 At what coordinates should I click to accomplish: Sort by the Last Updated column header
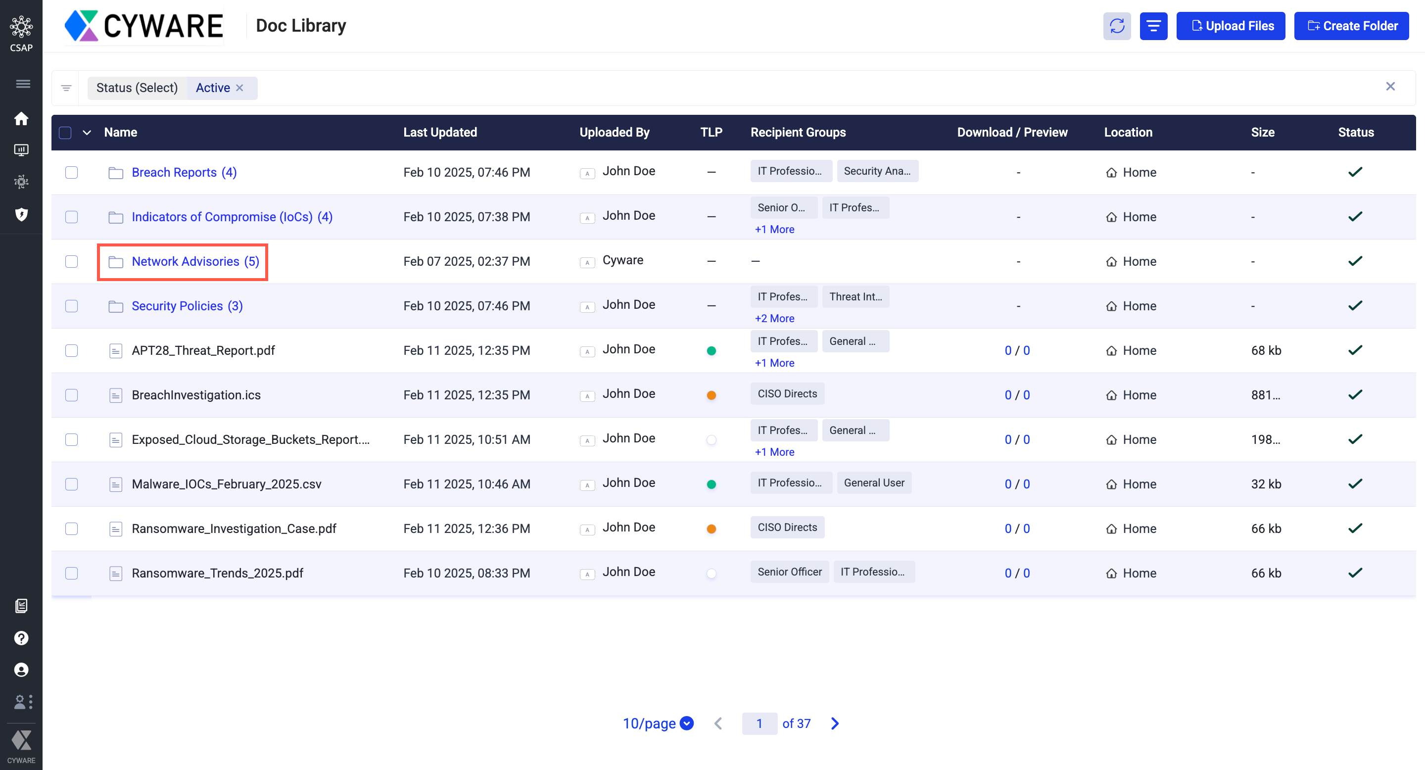[x=440, y=132]
